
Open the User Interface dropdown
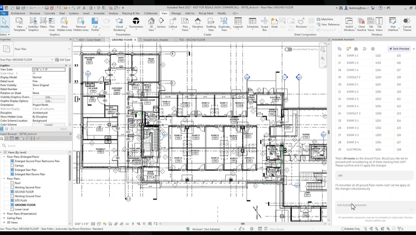(x=393, y=24)
